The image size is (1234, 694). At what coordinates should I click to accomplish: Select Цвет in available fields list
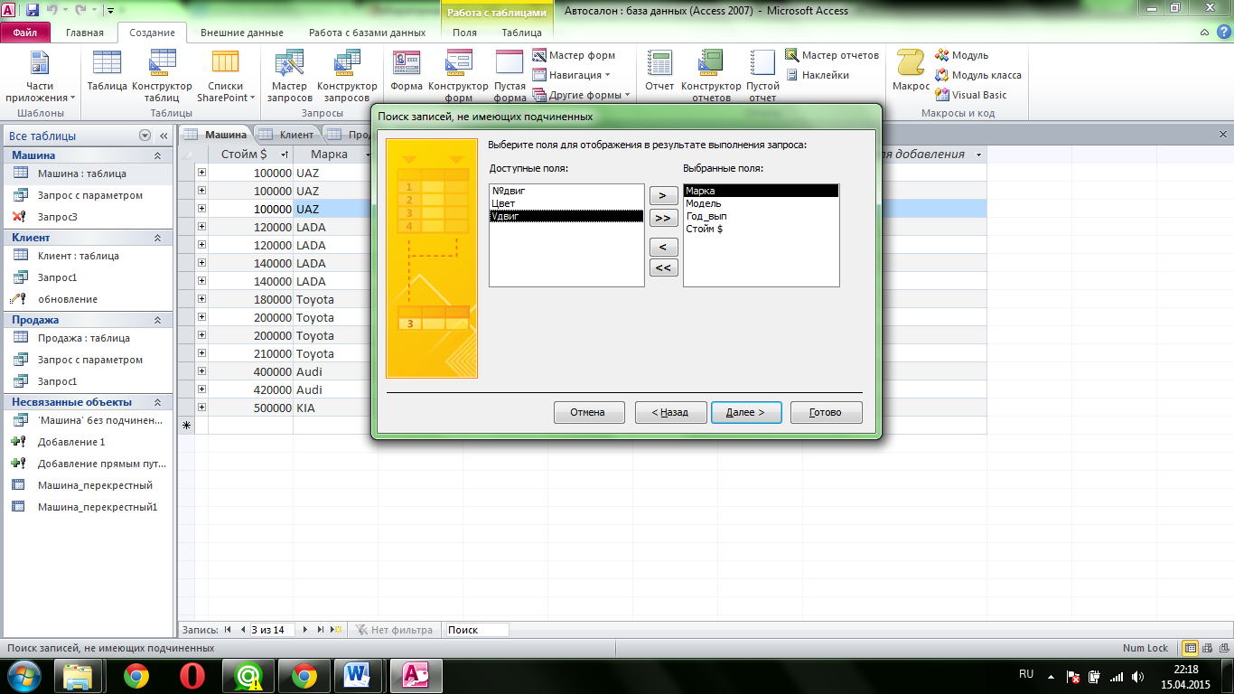point(566,203)
